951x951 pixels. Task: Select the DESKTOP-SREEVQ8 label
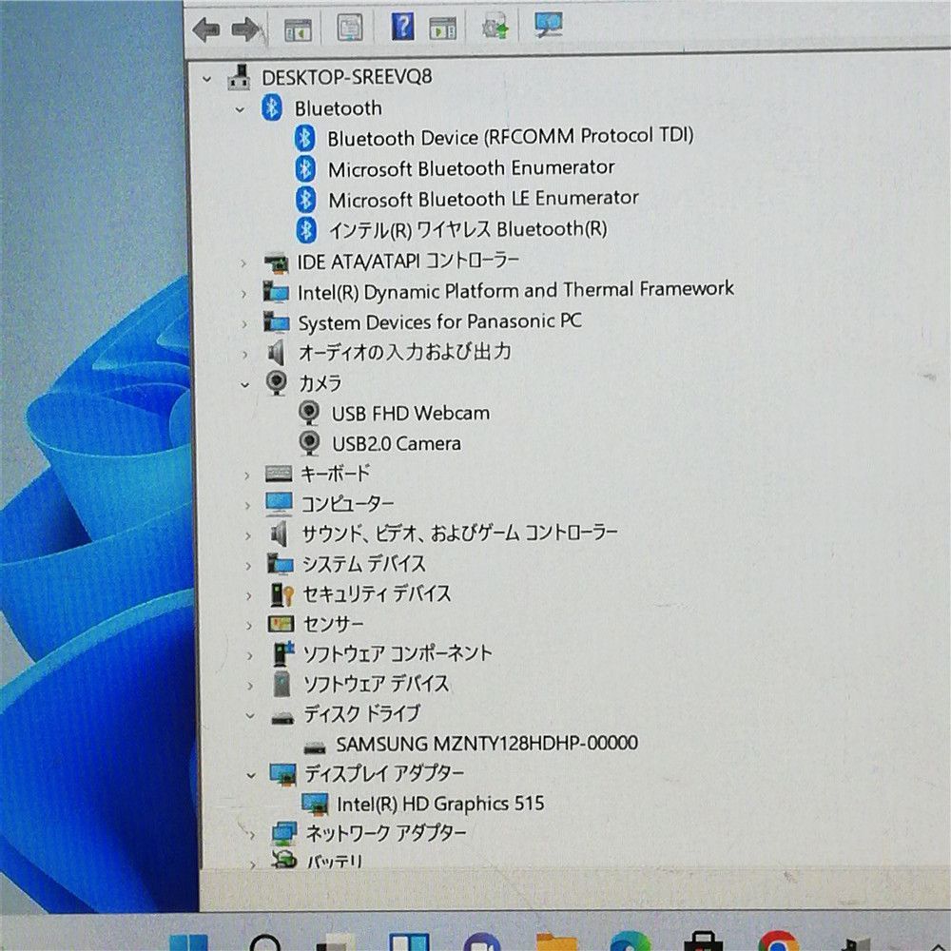347,77
